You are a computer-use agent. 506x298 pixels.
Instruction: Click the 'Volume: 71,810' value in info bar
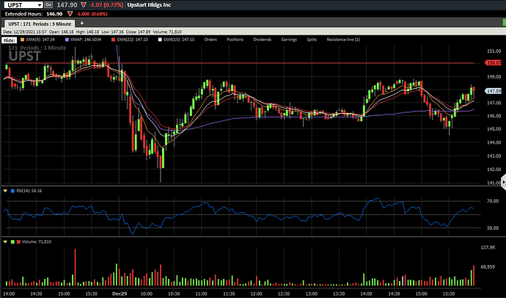[166, 32]
